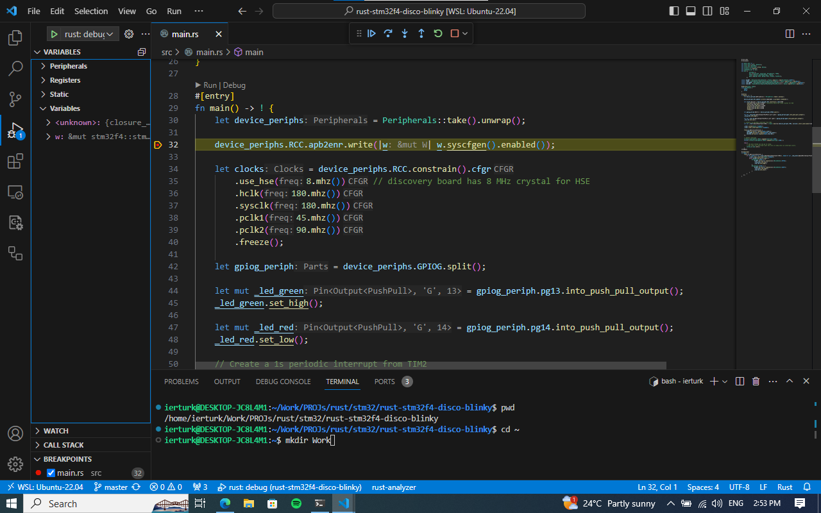821x513 pixels.
Task: Customize layout icon in title bar
Action: point(724,11)
